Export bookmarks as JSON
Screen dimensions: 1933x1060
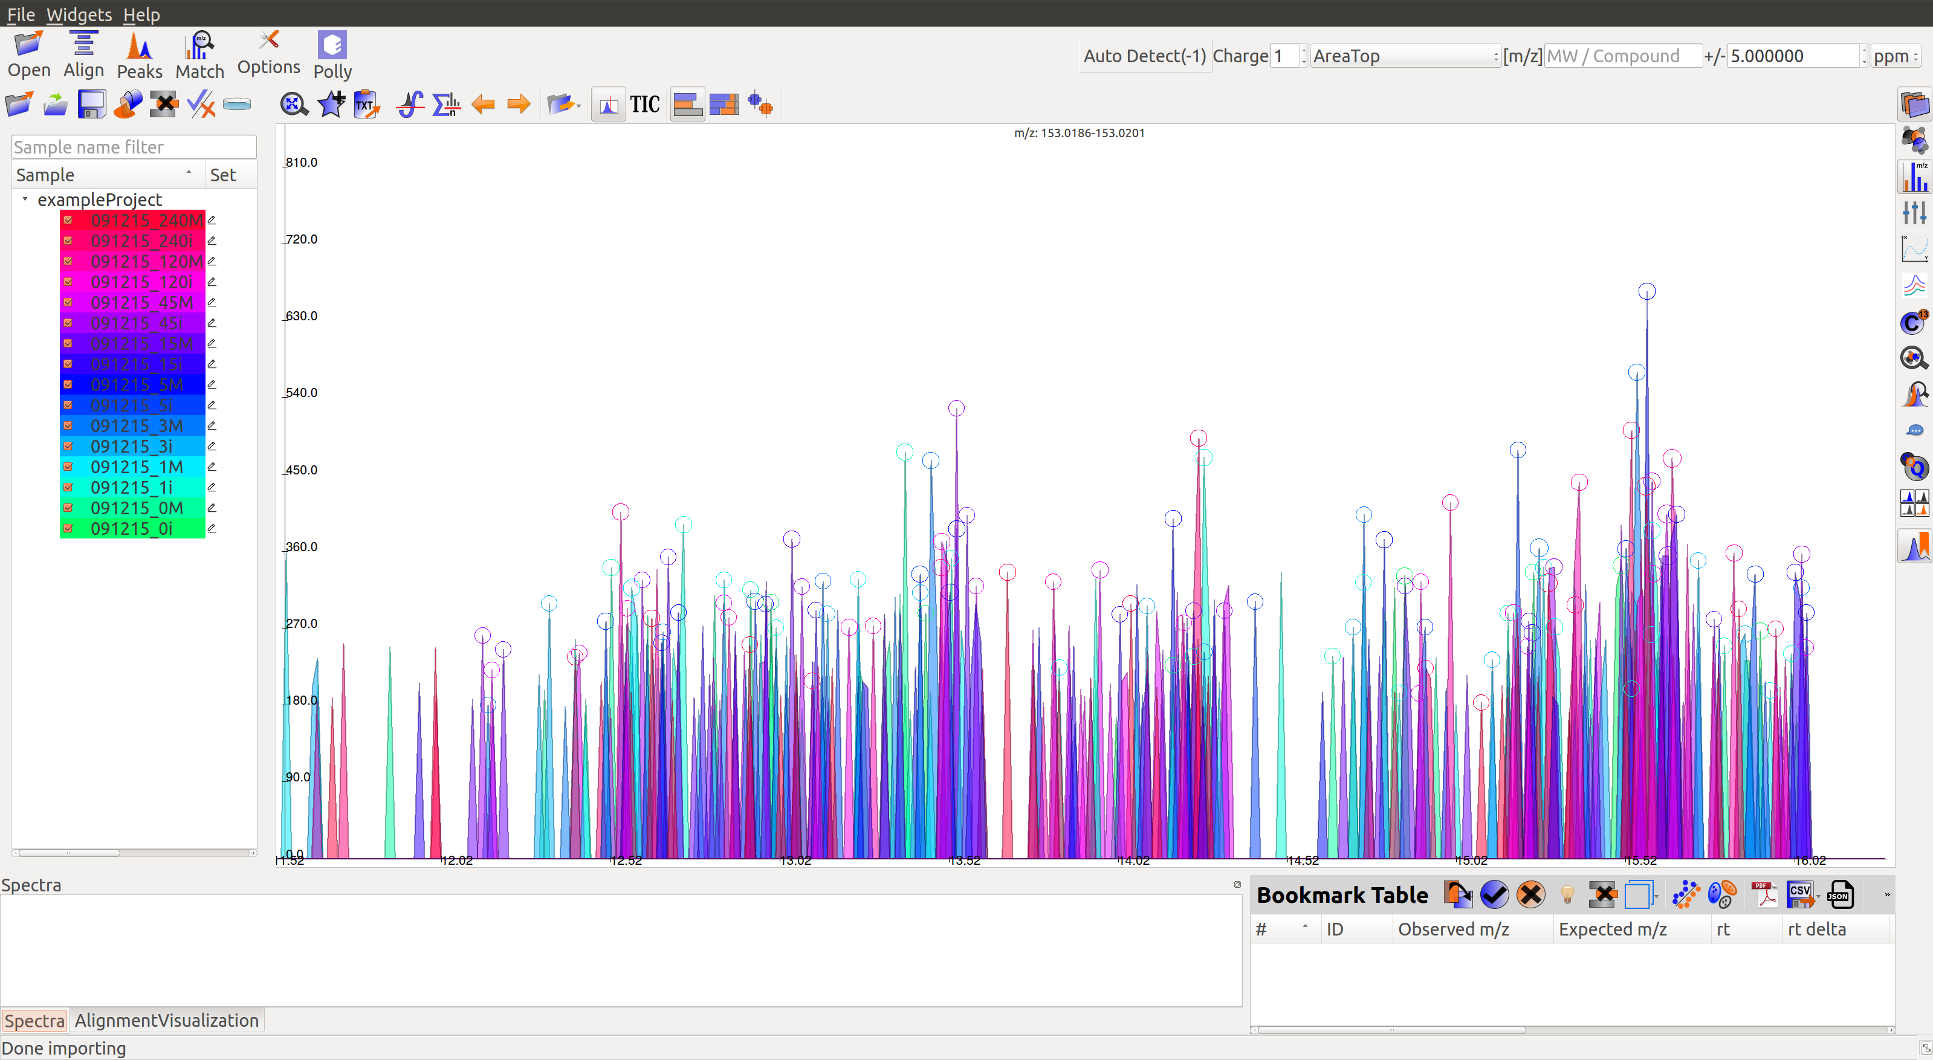tap(1841, 894)
